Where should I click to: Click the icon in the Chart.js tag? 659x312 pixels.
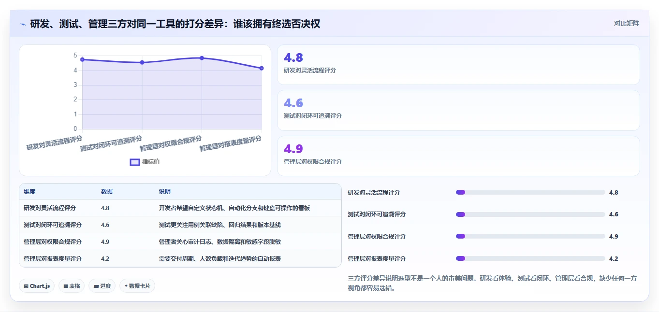click(26, 286)
